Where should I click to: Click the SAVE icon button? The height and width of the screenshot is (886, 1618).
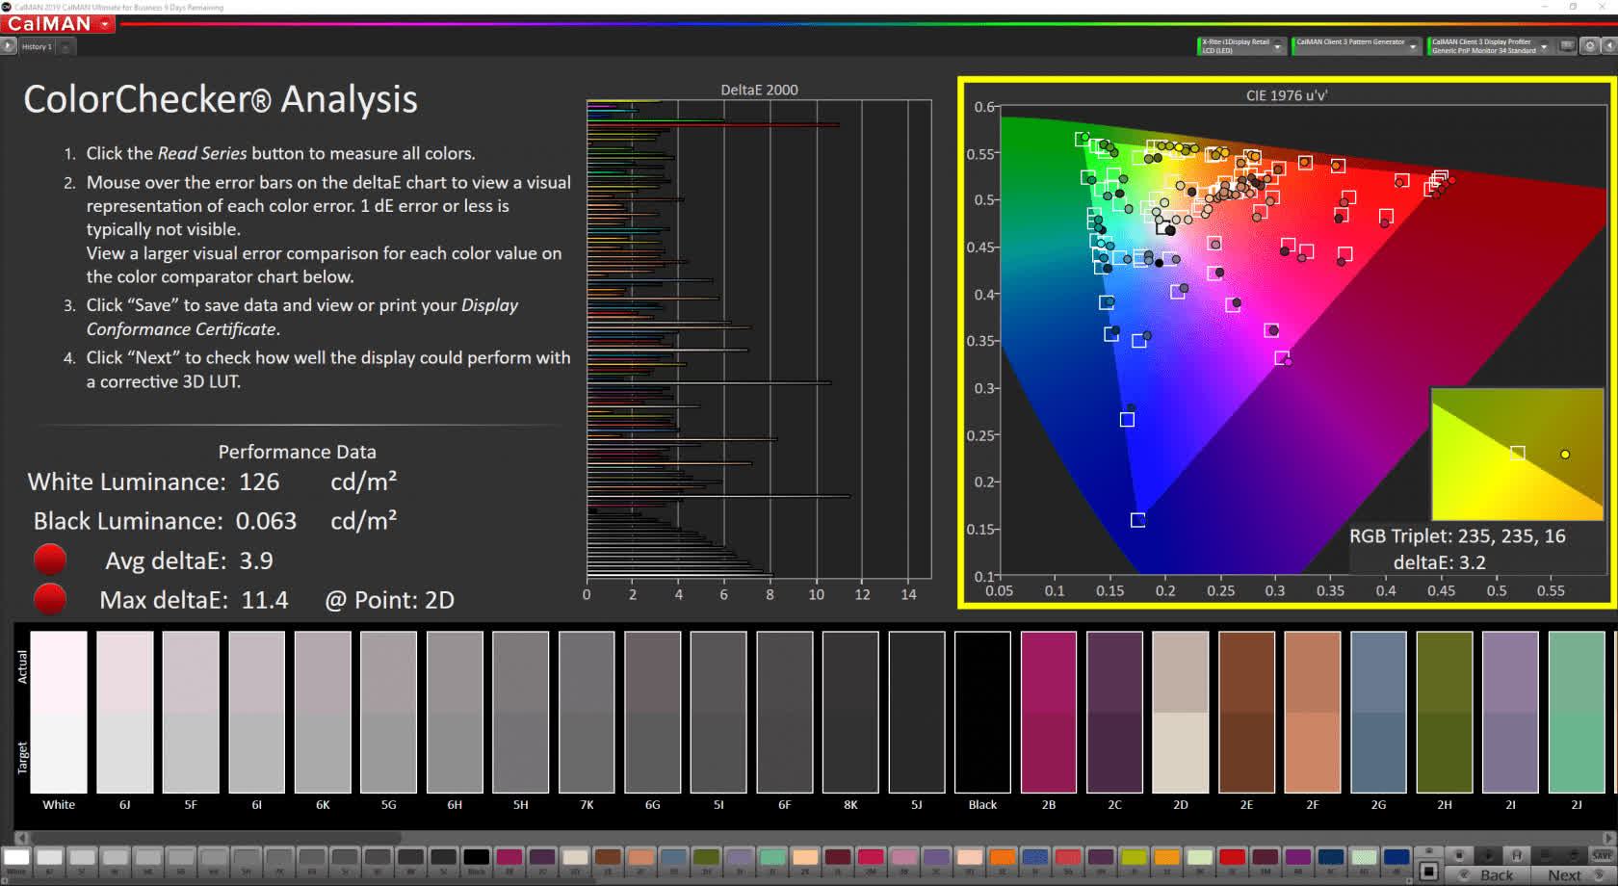[x=1603, y=855]
